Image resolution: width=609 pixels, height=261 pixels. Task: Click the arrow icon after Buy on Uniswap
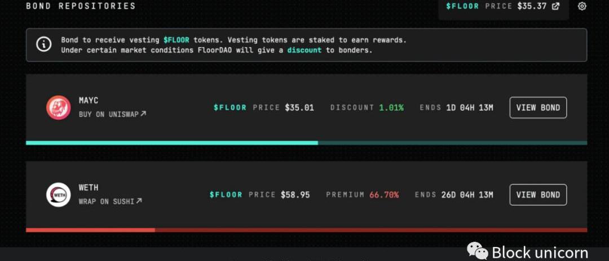(143, 114)
